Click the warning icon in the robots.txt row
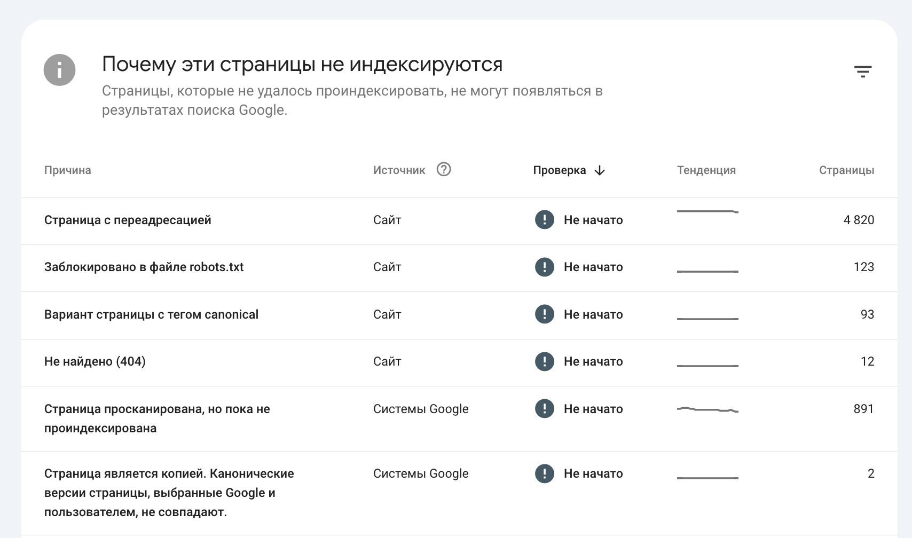Image resolution: width=912 pixels, height=538 pixels. click(544, 267)
